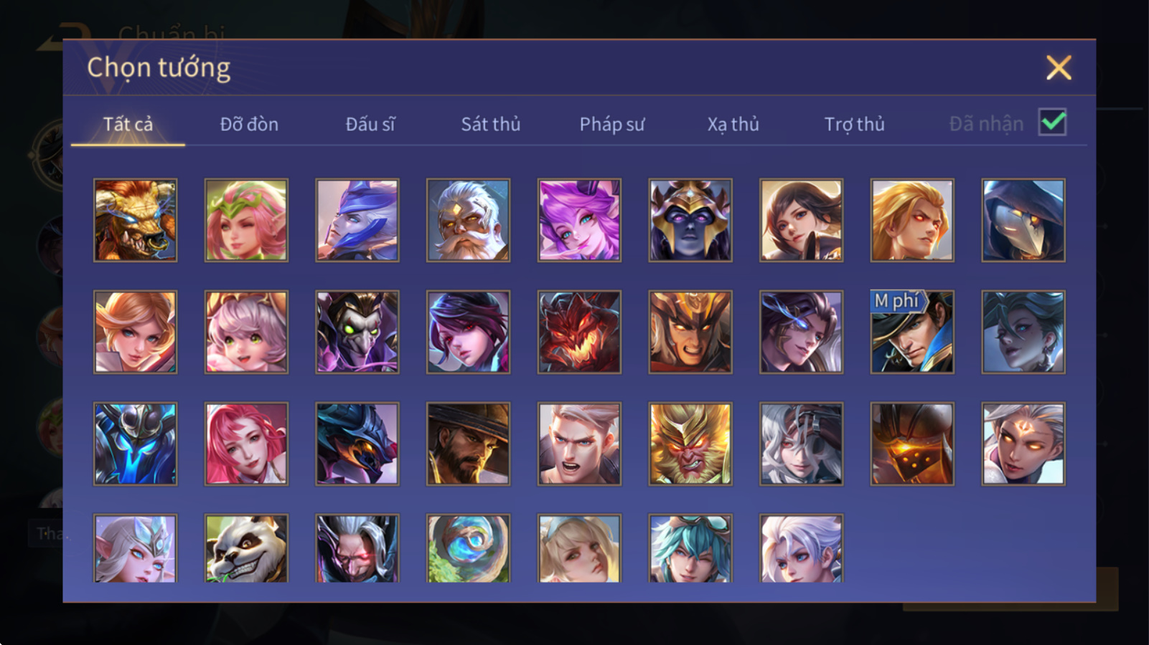The width and height of the screenshot is (1149, 645).
Task: Pick the teal-haired goggles hero portrait
Action: (x=690, y=548)
